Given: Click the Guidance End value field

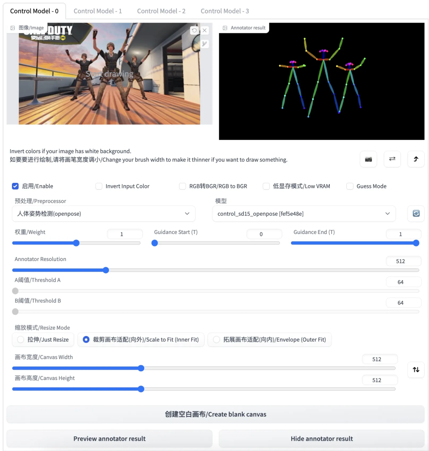Looking at the screenshot, I should (x=404, y=234).
